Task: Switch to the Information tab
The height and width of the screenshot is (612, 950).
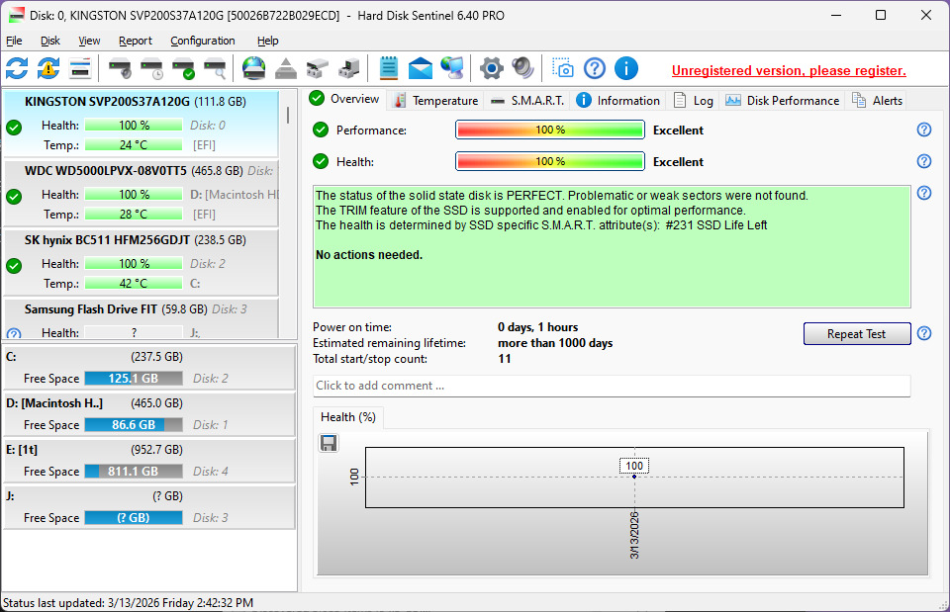Action: (x=617, y=101)
